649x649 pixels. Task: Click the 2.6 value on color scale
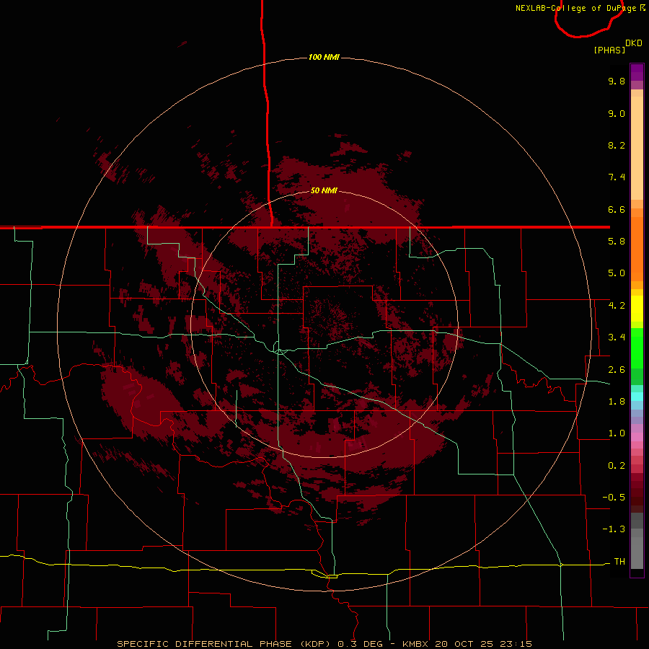[x=617, y=370]
